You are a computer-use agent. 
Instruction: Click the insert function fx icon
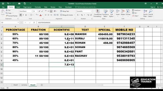coord(34,22)
